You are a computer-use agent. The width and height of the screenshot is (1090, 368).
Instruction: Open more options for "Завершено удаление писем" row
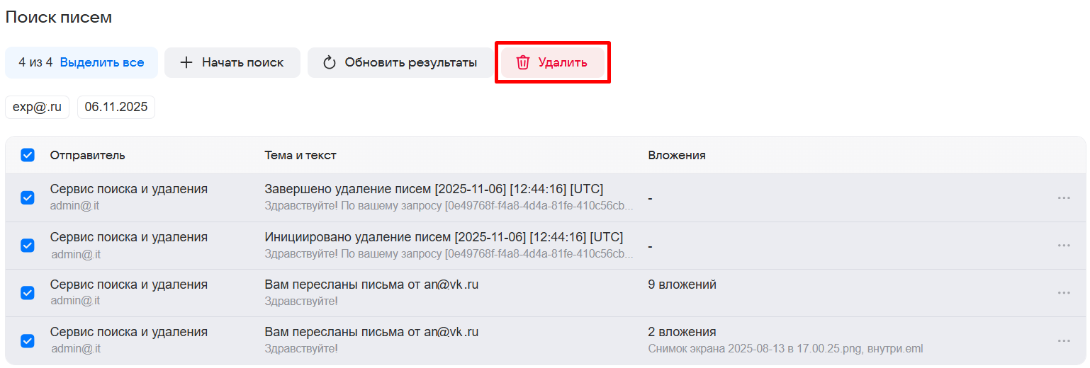click(x=1063, y=198)
